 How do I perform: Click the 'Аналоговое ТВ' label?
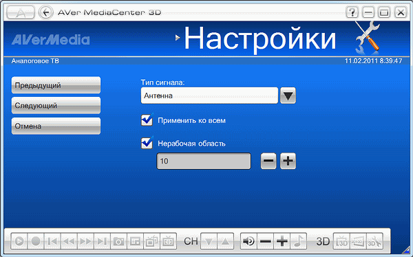(x=35, y=61)
